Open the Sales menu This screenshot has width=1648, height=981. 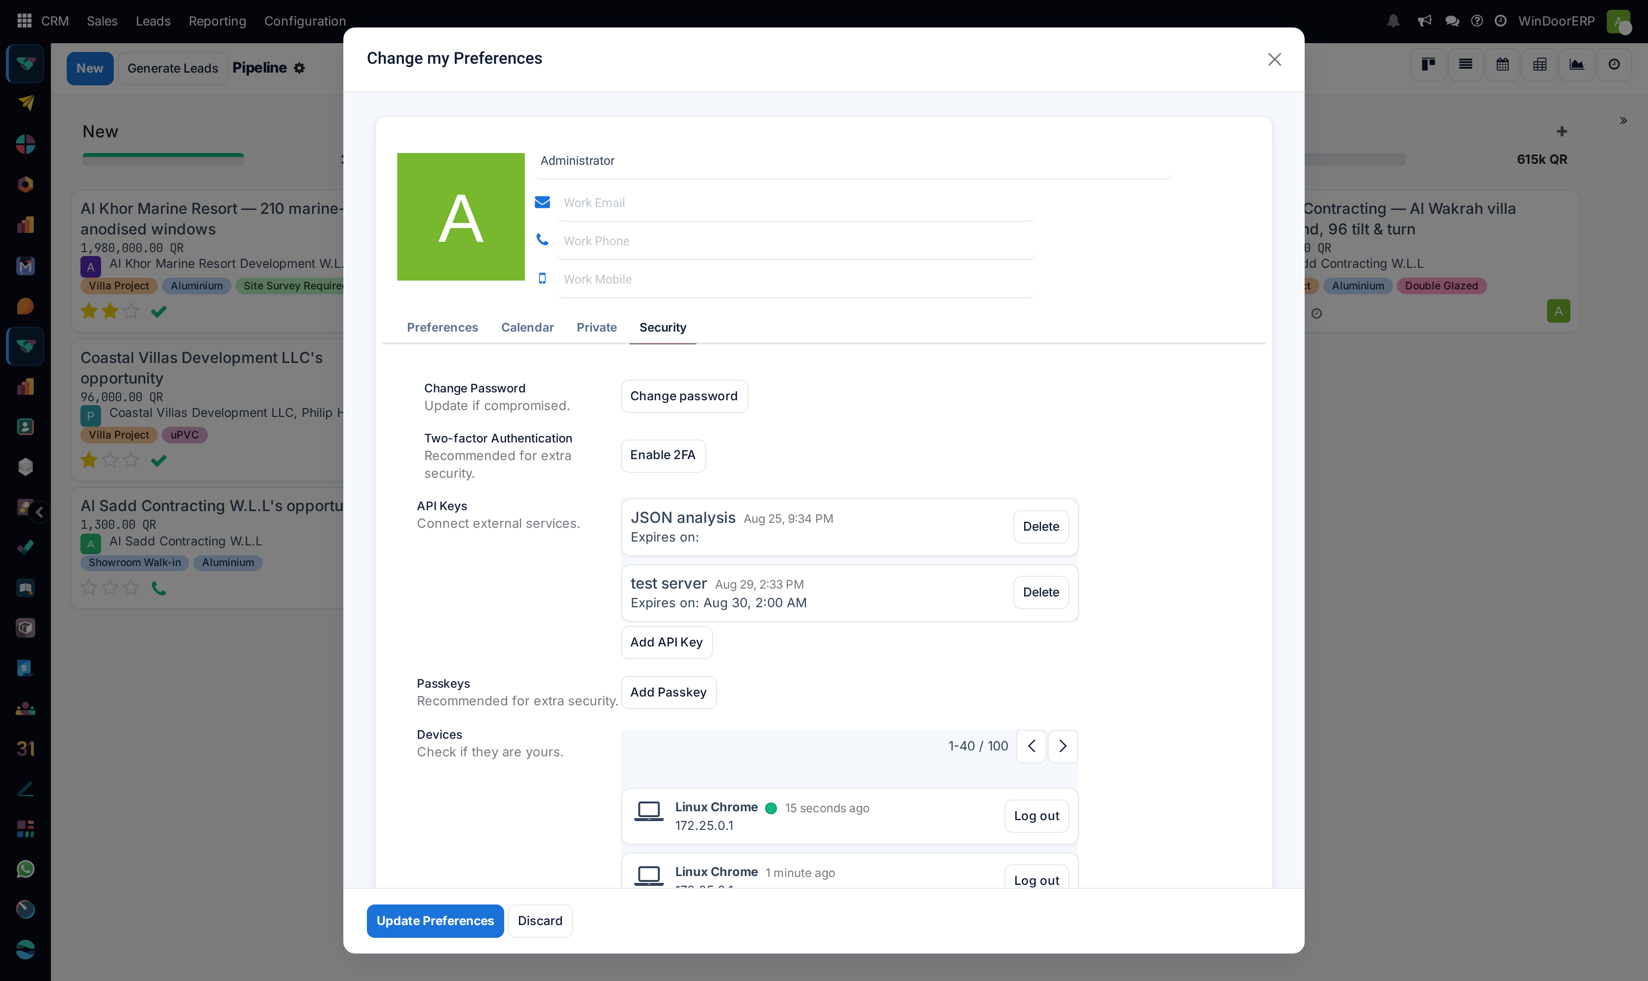(x=102, y=21)
